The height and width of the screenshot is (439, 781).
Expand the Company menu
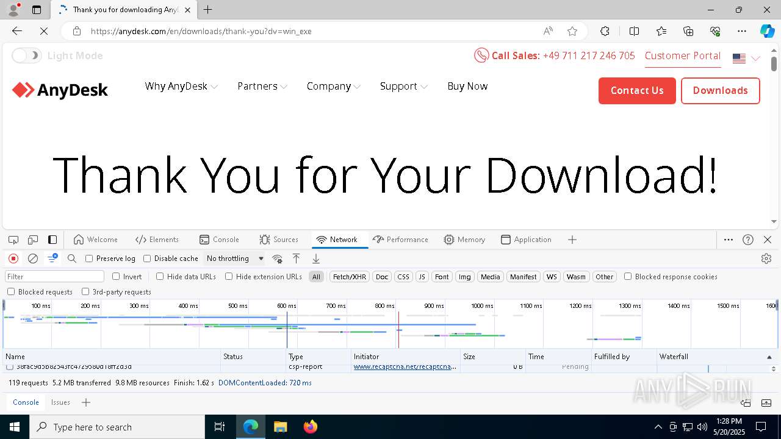click(x=334, y=86)
